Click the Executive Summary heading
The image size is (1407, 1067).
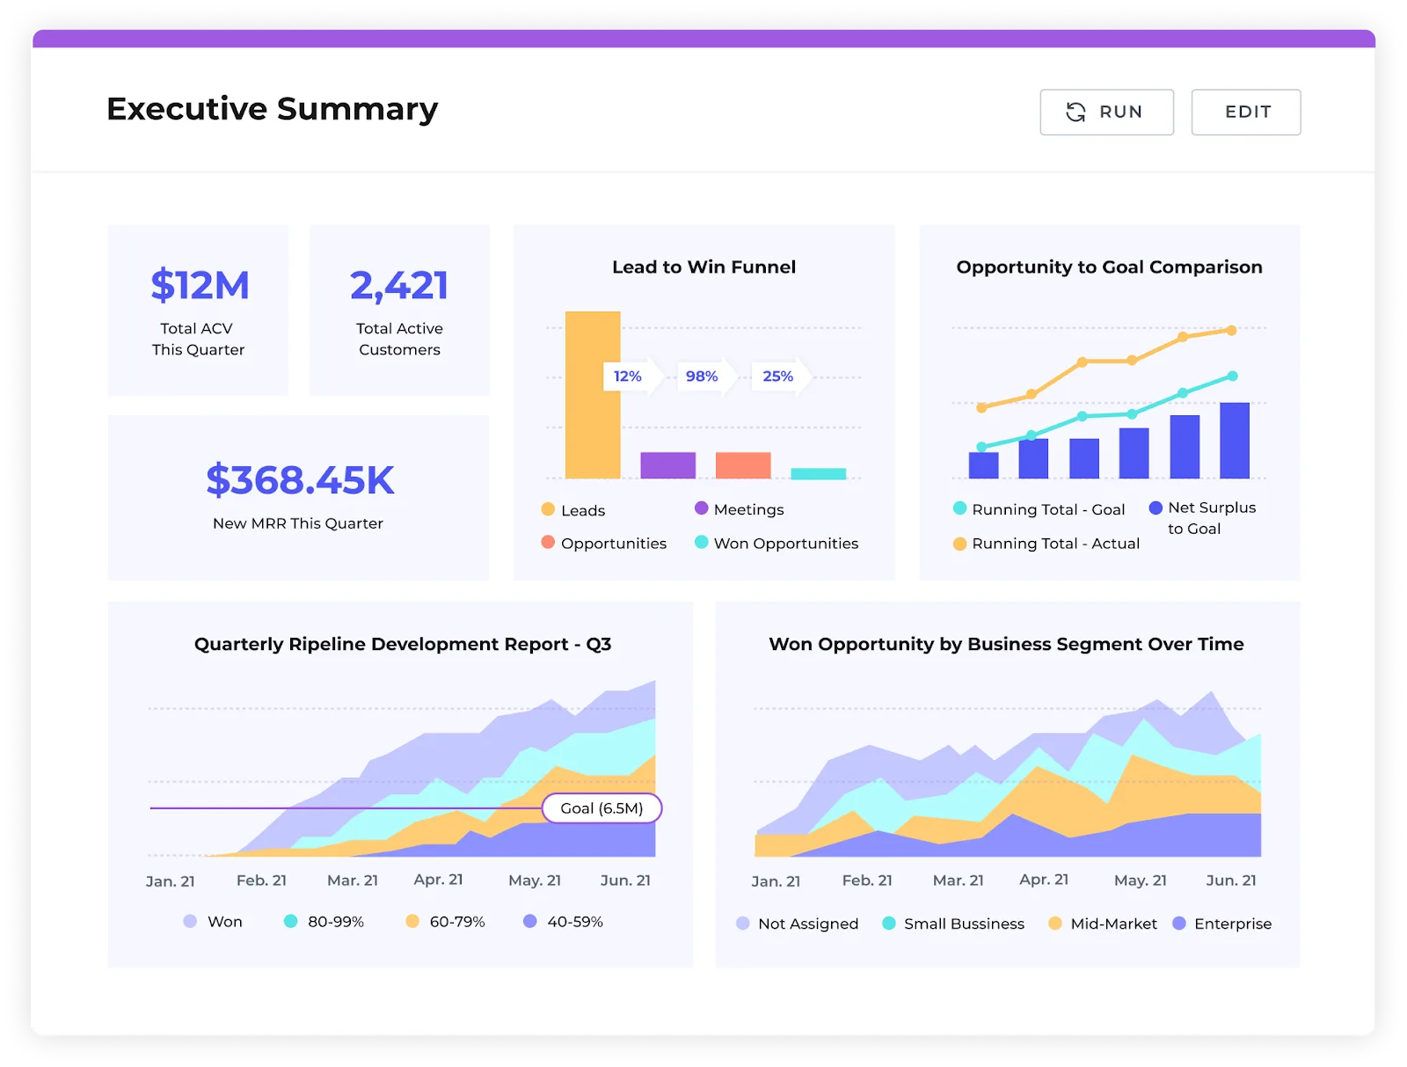tap(273, 109)
